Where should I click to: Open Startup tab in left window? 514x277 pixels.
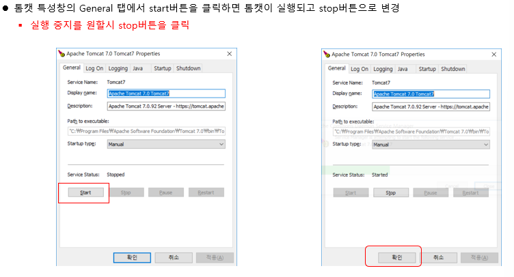(163, 68)
